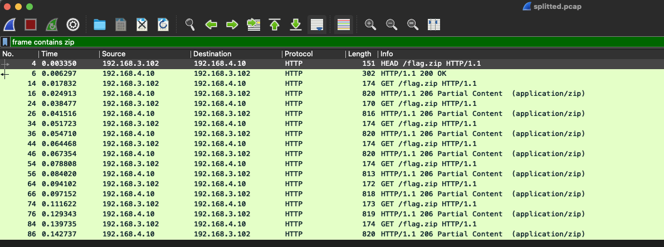Image resolution: width=664 pixels, height=247 pixels.
Task: Open display filter bookmark menu
Action: click(x=5, y=42)
